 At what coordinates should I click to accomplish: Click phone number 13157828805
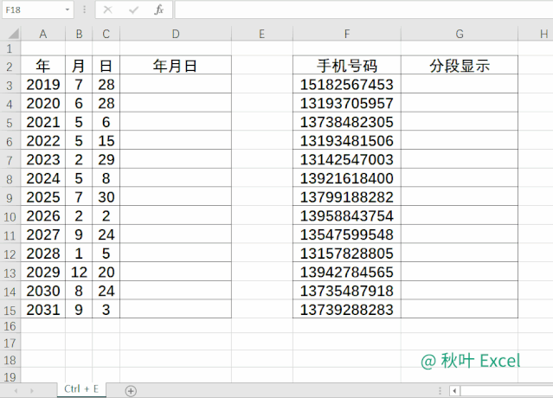[347, 254]
